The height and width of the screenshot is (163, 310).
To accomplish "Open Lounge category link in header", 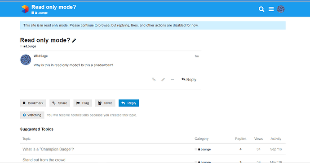I will (x=41, y=13).
